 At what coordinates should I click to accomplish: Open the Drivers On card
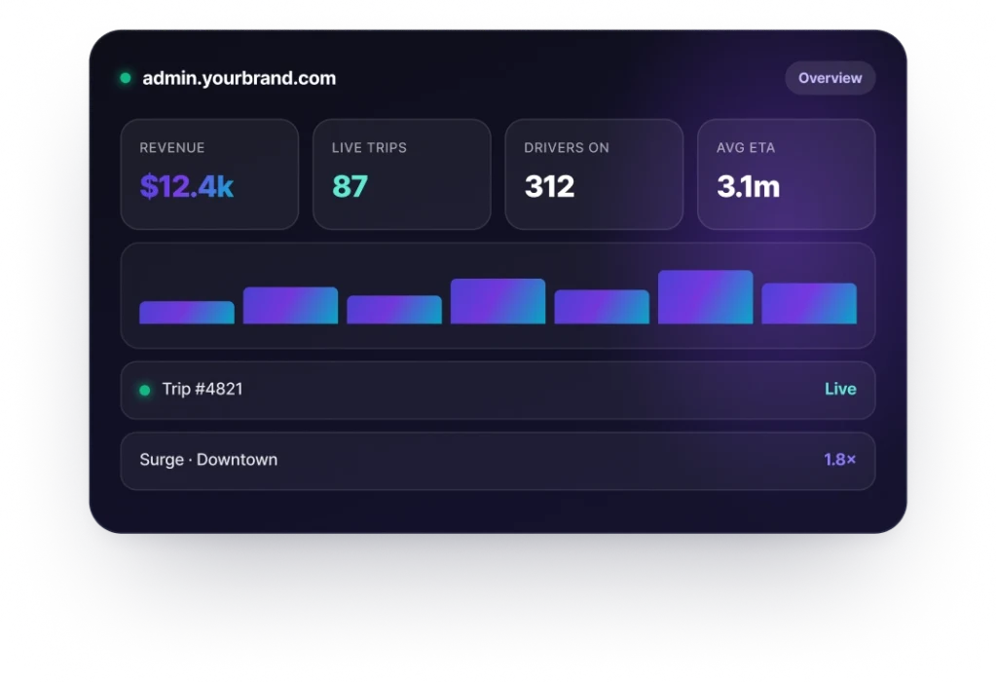click(x=594, y=173)
